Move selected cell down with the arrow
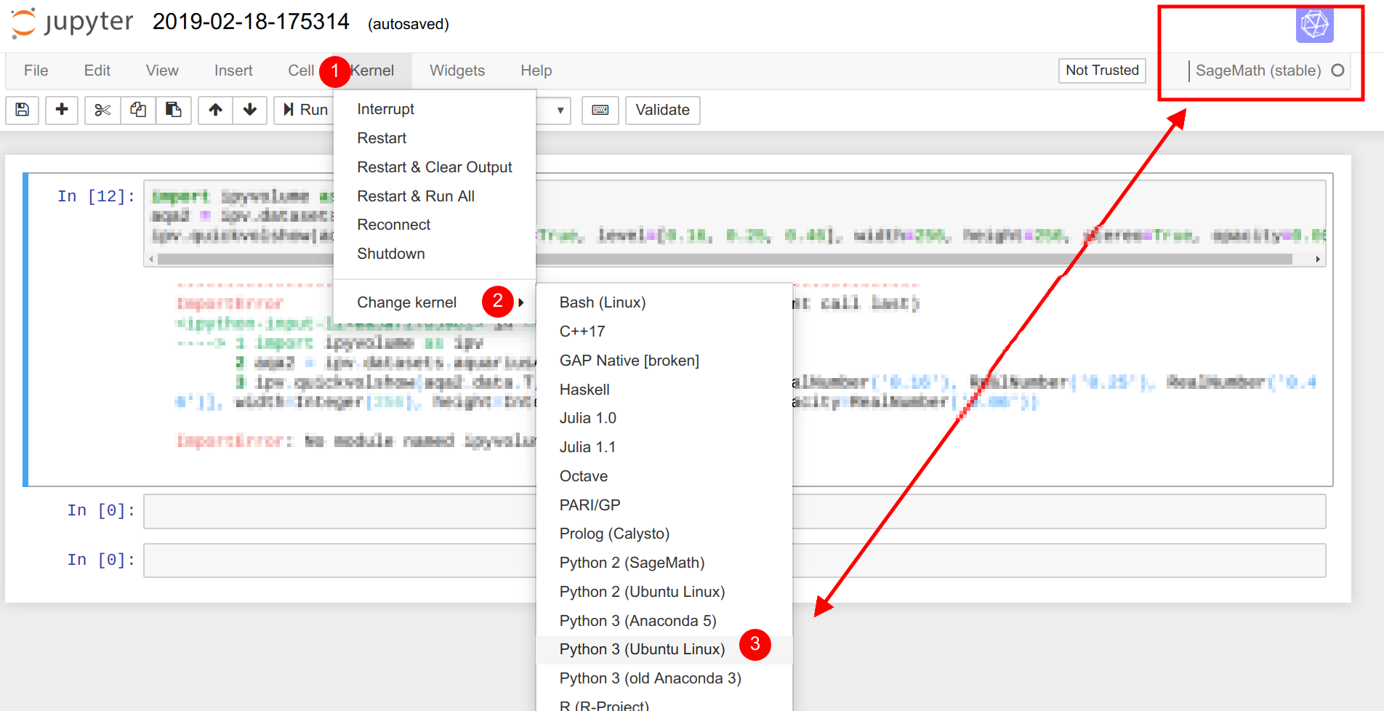This screenshot has width=1384, height=711. pos(250,110)
